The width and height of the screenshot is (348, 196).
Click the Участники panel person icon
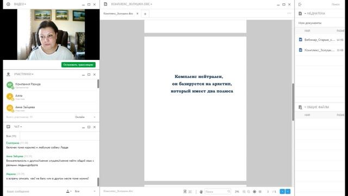click(x=8, y=74)
